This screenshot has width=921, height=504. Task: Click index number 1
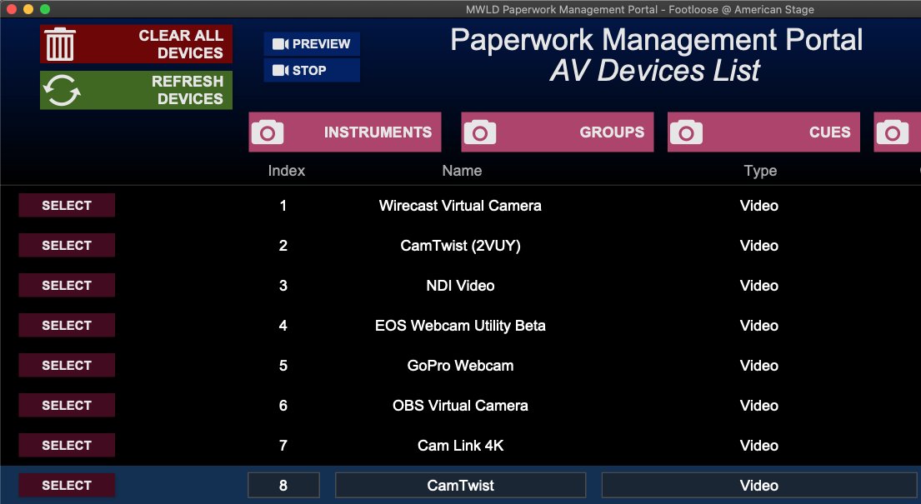(283, 206)
